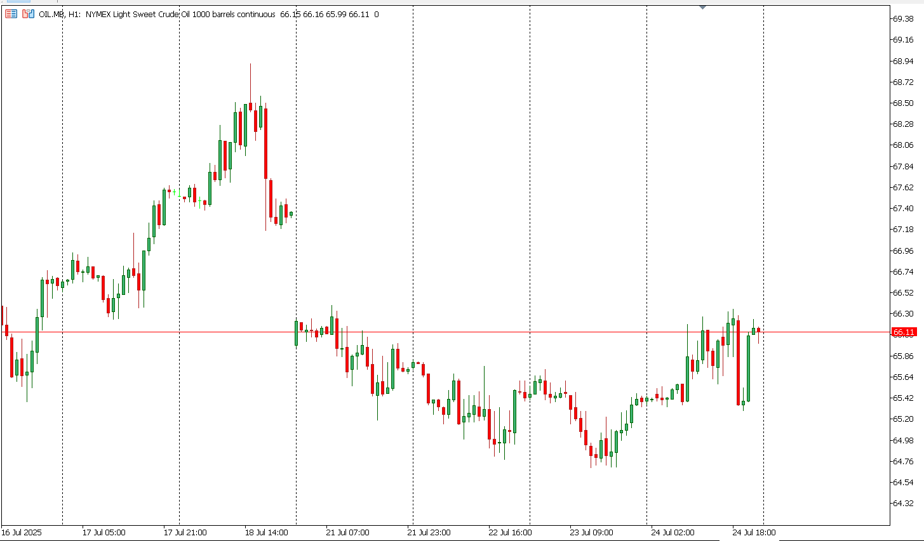Select the 66.30 price axis label
Viewport: 924px width, 541px height.
(903, 313)
